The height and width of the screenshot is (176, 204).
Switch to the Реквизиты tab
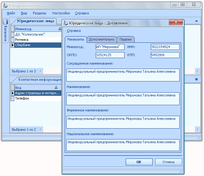pyautogui.click(x=76, y=39)
